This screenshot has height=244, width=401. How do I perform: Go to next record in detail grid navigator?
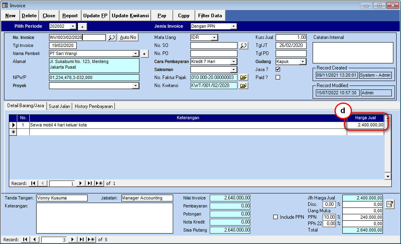[80, 183]
